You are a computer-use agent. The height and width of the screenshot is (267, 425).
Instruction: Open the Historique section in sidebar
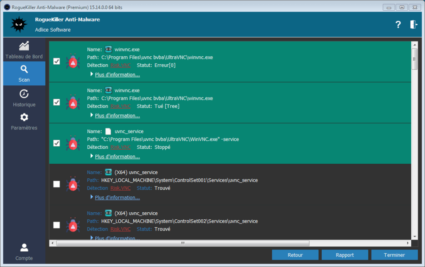(24, 98)
